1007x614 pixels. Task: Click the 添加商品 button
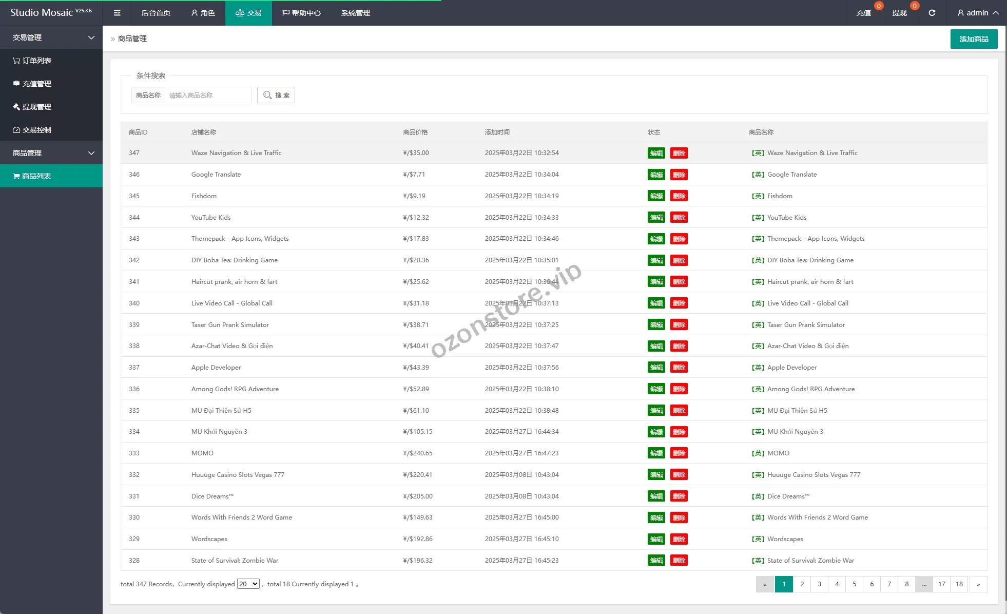[x=974, y=39]
